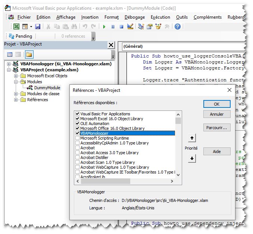Open the (Général) object combo box
The height and width of the screenshot is (234, 253).
184,47
